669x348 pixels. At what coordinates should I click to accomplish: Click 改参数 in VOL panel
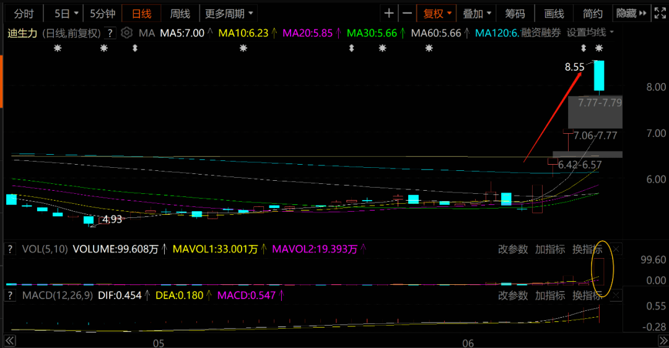pos(513,249)
